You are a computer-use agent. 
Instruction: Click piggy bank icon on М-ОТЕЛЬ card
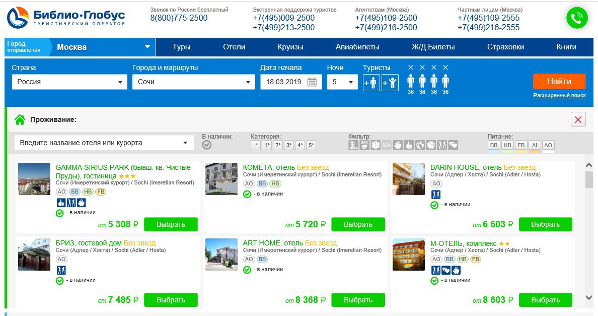point(456,271)
